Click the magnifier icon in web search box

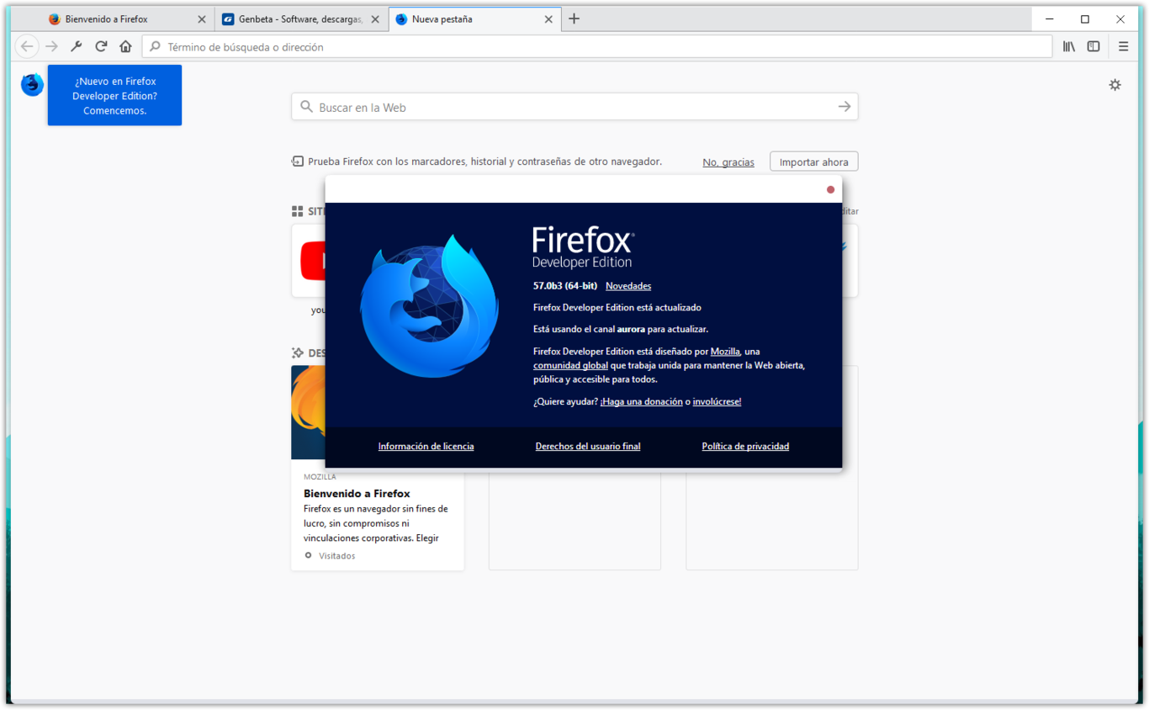[306, 107]
